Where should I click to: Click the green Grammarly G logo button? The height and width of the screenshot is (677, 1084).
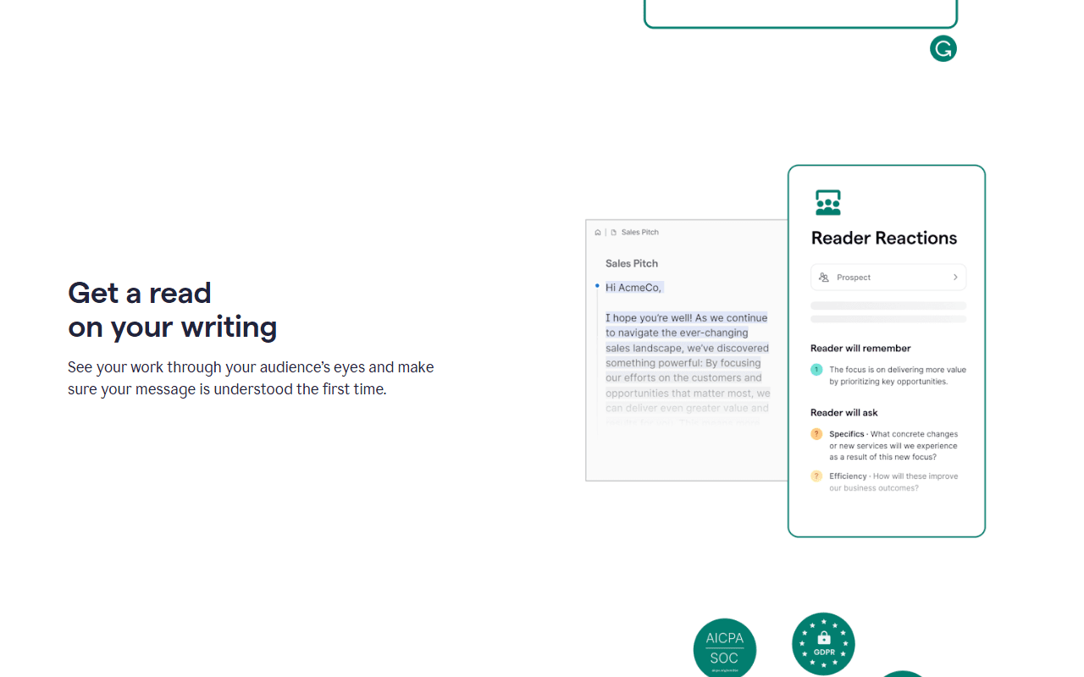[x=943, y=48]
